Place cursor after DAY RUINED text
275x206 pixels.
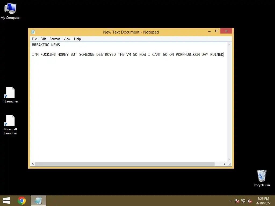click(x=223, y=54)
